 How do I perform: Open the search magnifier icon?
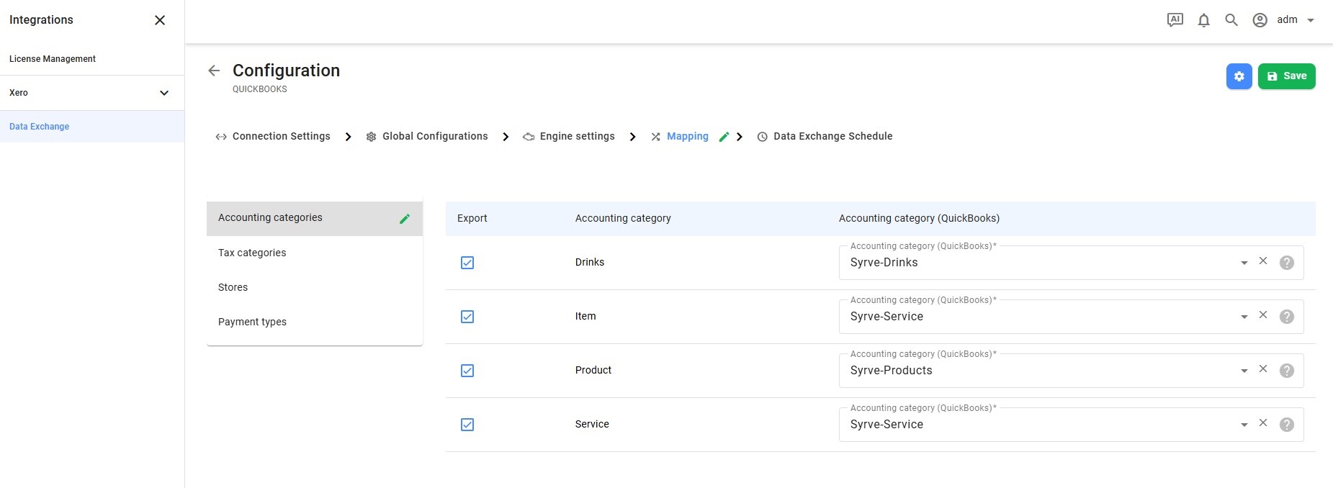[1231, 20]
